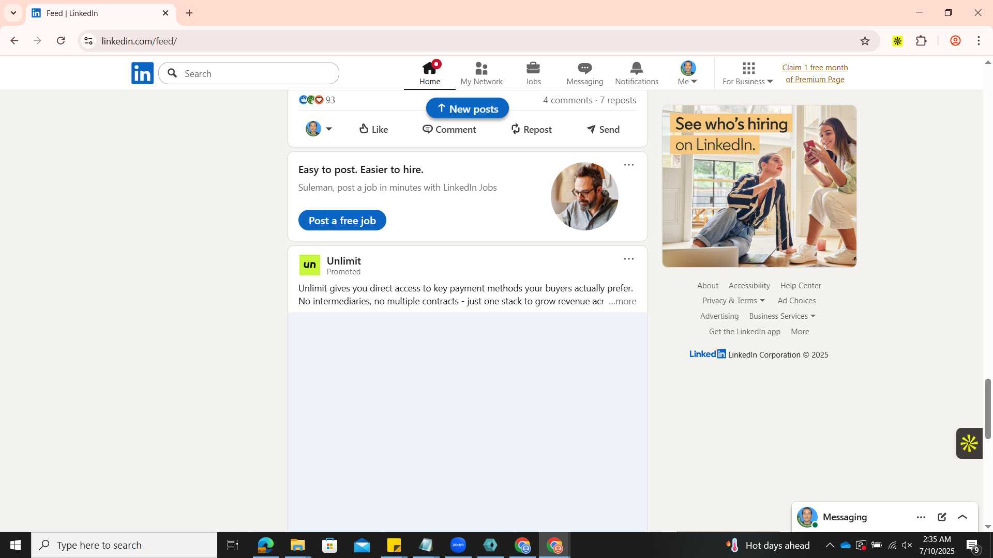Viewport: 993px width, 558px height.
Task: Open the LinkedIn logo home link
Action: tap(142, 73)
